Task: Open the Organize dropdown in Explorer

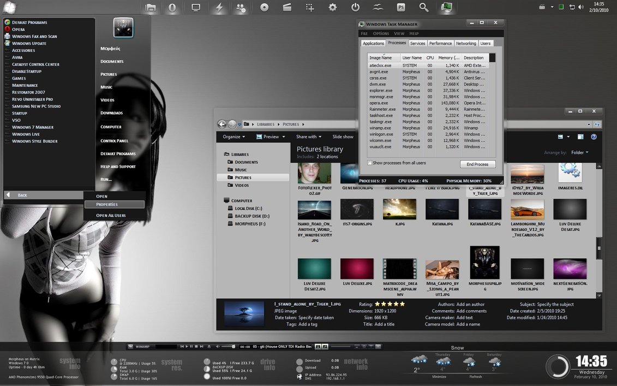Action: click(234, 137)
